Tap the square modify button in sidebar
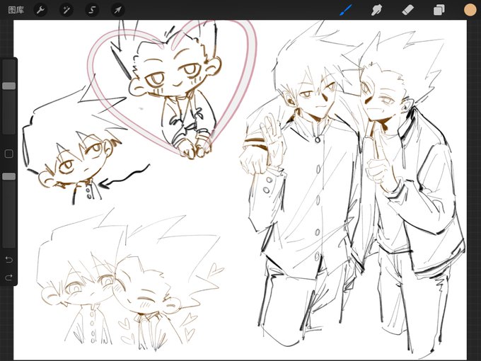 pyautogui.click(x=9, y=154)
